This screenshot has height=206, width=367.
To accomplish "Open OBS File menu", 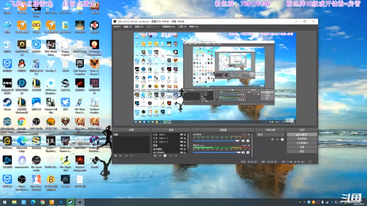I will click(117, 27).
